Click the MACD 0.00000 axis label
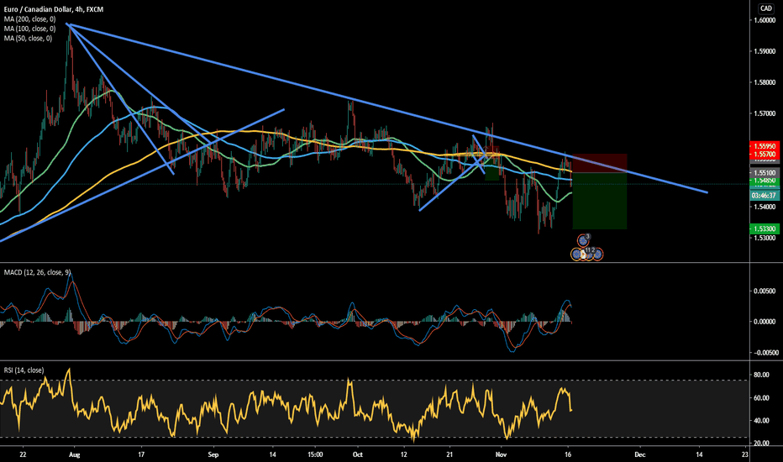 pos(765,322)
